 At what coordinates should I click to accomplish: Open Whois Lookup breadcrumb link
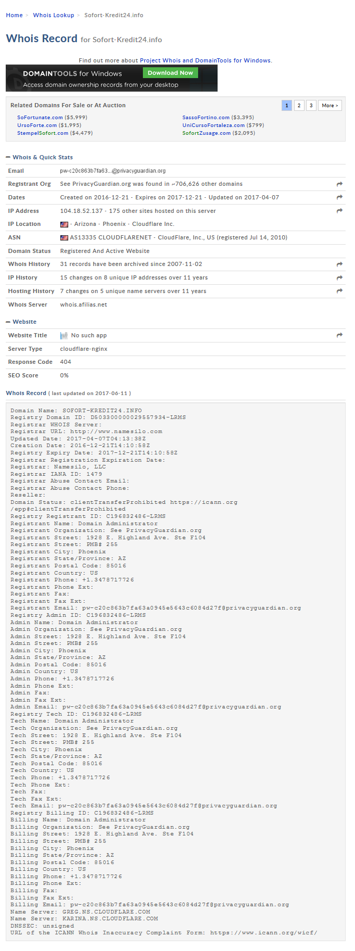(54, 15)
